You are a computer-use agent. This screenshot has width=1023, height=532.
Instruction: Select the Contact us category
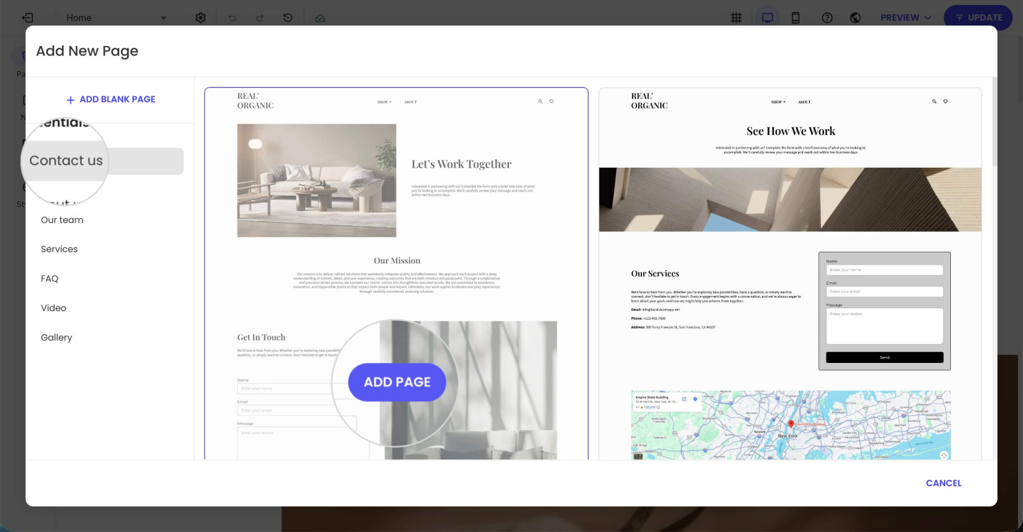click(106, 161)
